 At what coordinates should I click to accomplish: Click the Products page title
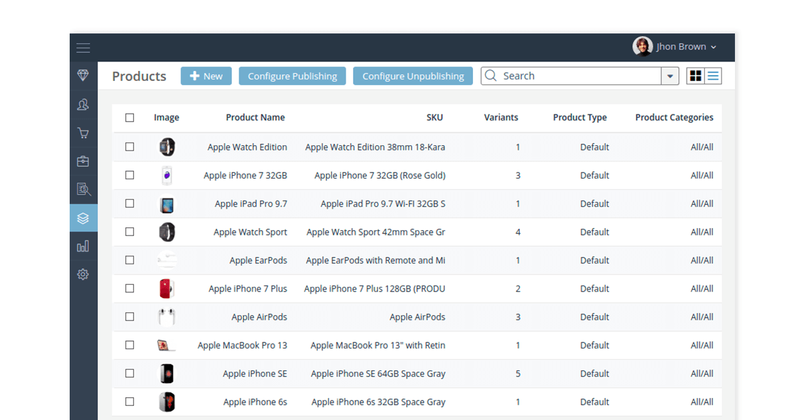139,76
